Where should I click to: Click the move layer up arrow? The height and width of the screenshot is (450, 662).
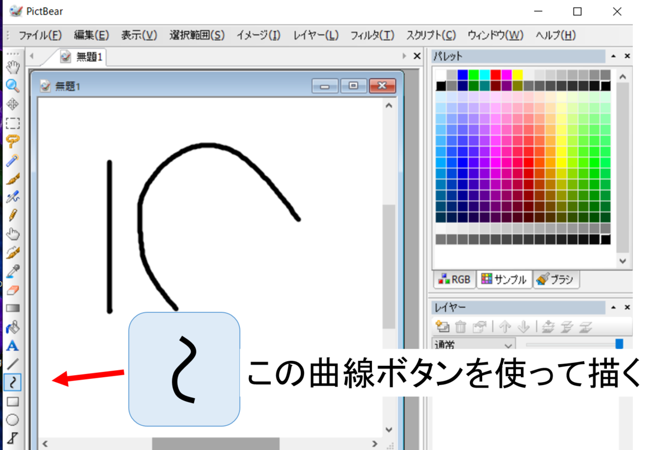pos(505,326)
